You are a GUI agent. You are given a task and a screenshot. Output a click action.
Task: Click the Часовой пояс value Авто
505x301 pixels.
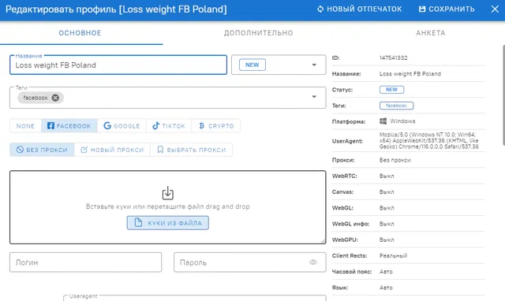tap(386, 272)
